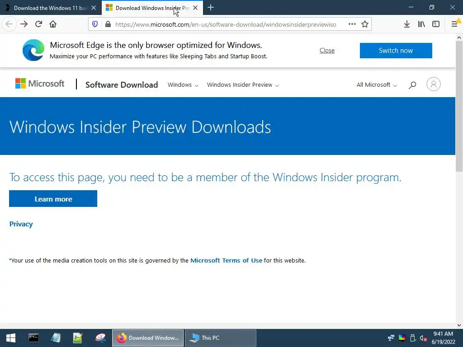Image resolution: width=463 pixels, height=347 pixels.
Task: Reload the current page
Action: [x=38, y=24]
